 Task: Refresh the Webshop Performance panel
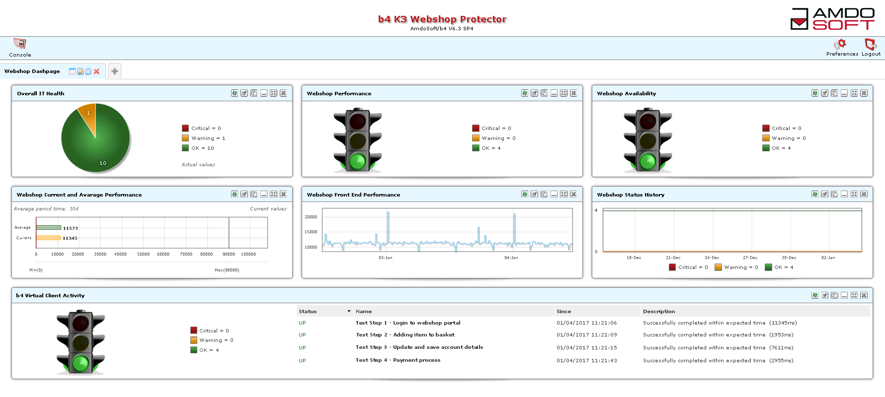coord(525,93)
